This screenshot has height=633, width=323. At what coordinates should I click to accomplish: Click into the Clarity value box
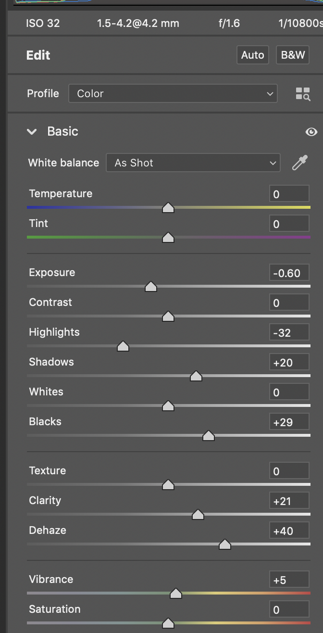point(289,501)
